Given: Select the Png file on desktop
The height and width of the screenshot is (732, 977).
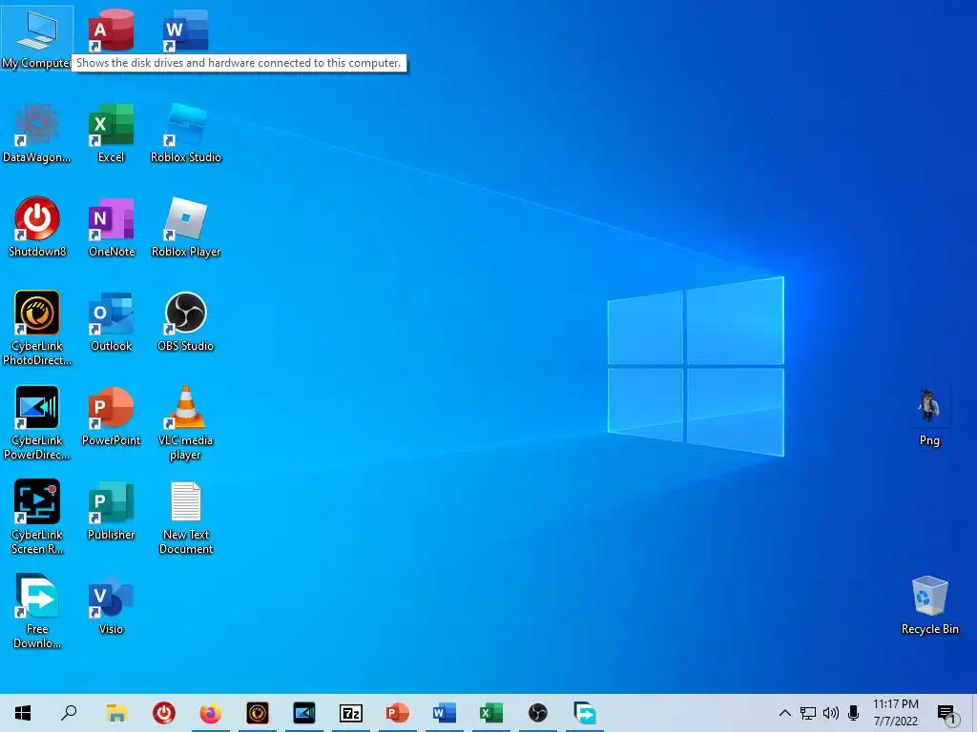Looking at the screenshot, I should [929, 417].
